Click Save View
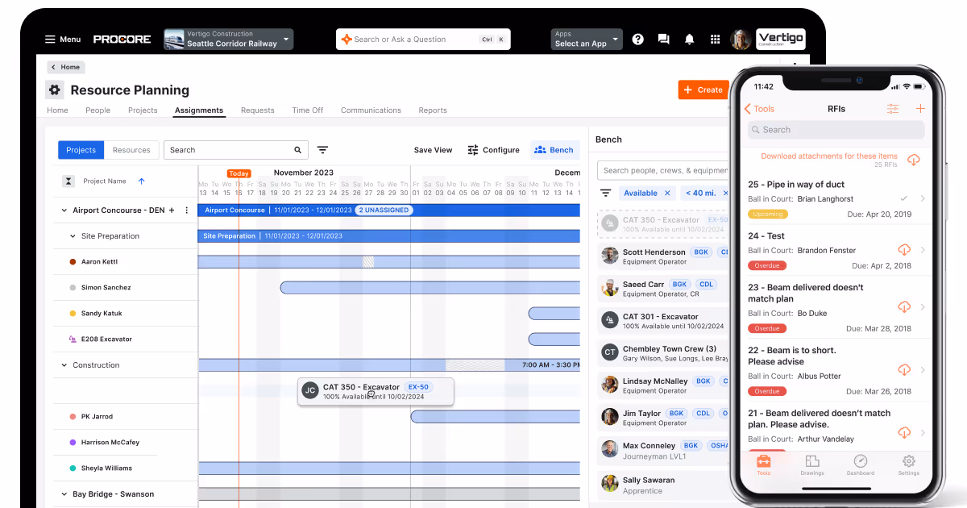 coord(433,150)
